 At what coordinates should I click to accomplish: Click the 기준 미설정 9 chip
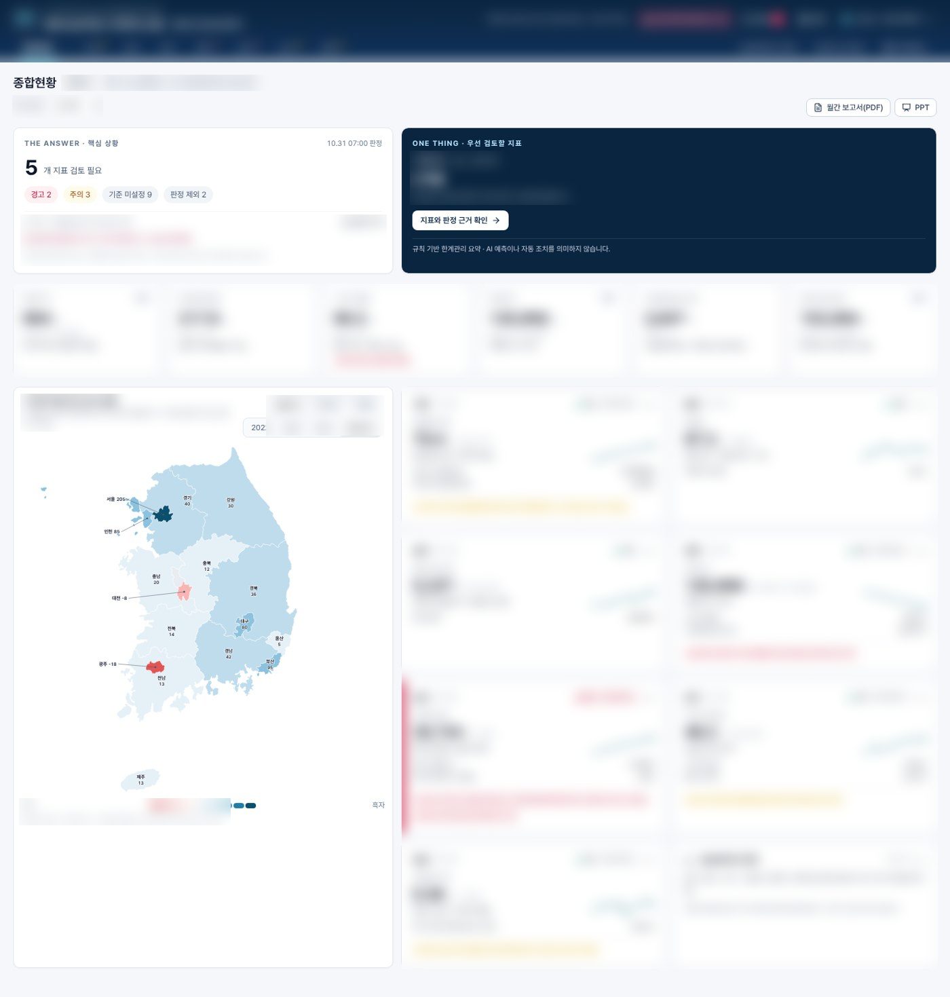(x=130, y=195)
